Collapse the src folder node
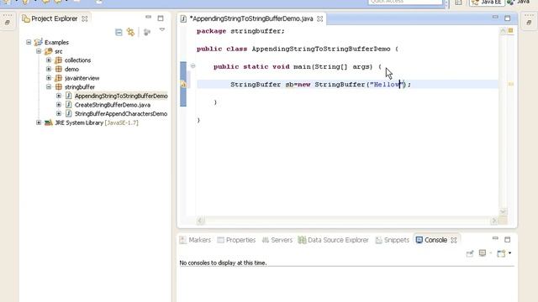The image size is (538, 302). 39,51
